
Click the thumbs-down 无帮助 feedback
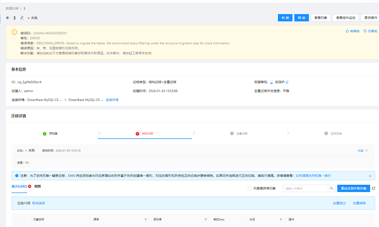pos(370,31)
